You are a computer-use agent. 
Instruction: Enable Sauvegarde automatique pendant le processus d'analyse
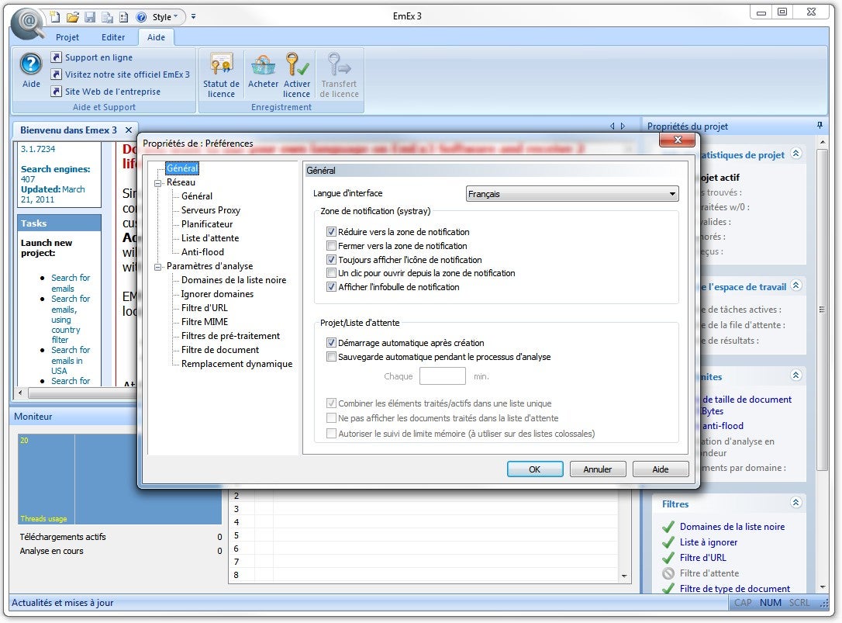[x=331, y=356]
